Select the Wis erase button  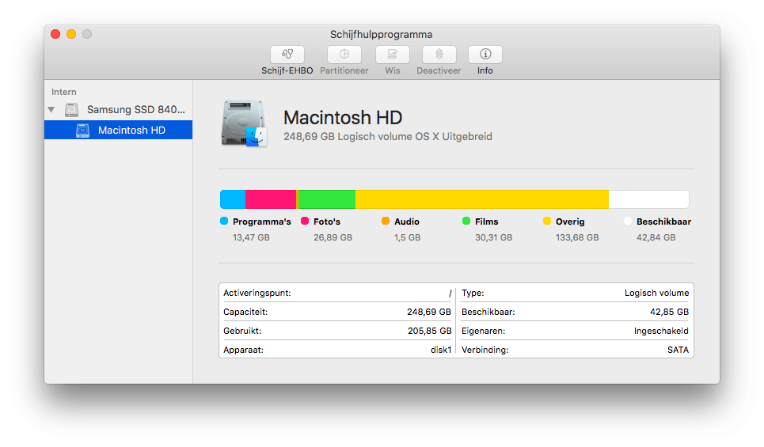coord(392,55)
